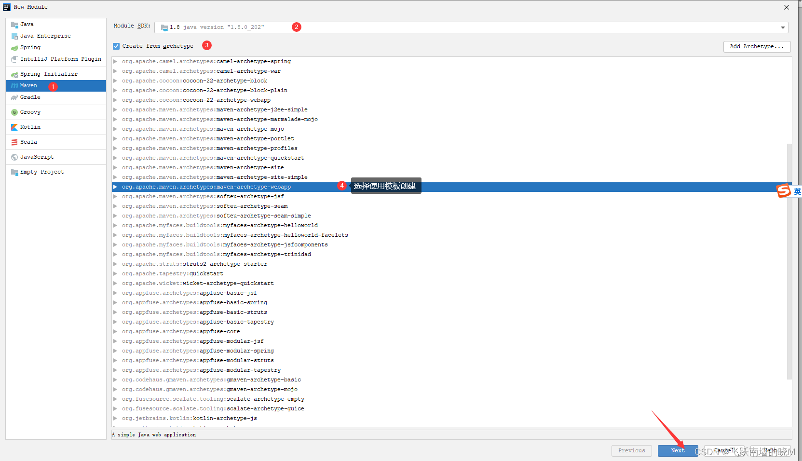
Task: Select Scala module type
Action: coord(56,142)
